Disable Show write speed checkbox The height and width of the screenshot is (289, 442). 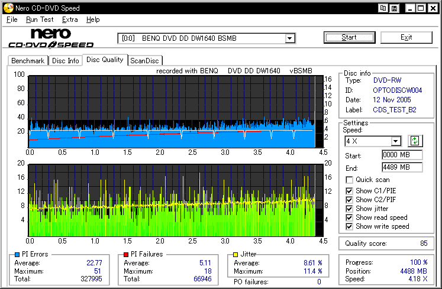click(x=350, y=226)
